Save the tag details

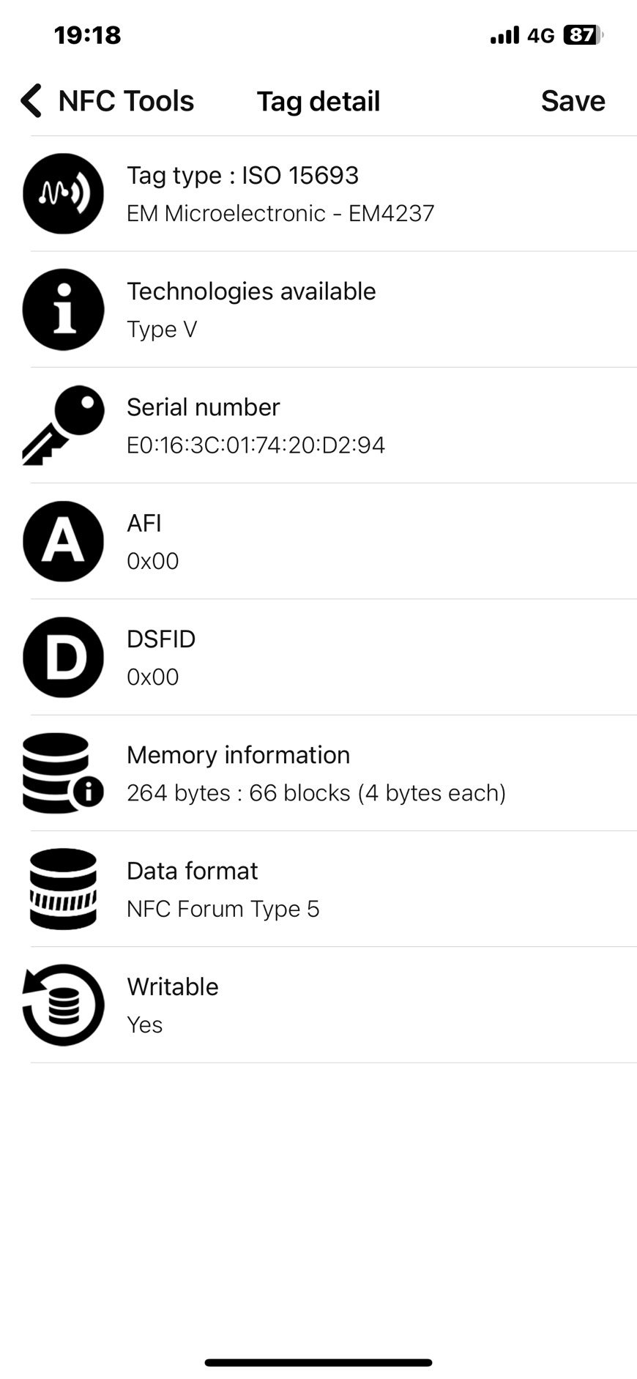click(573, 101)
